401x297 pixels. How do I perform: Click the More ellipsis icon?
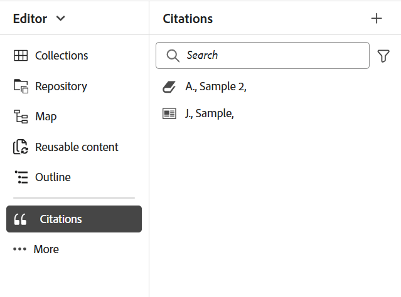[x=20, y=249]
